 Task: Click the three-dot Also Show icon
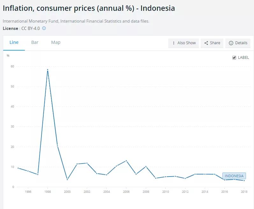click(x=173, y=43)
